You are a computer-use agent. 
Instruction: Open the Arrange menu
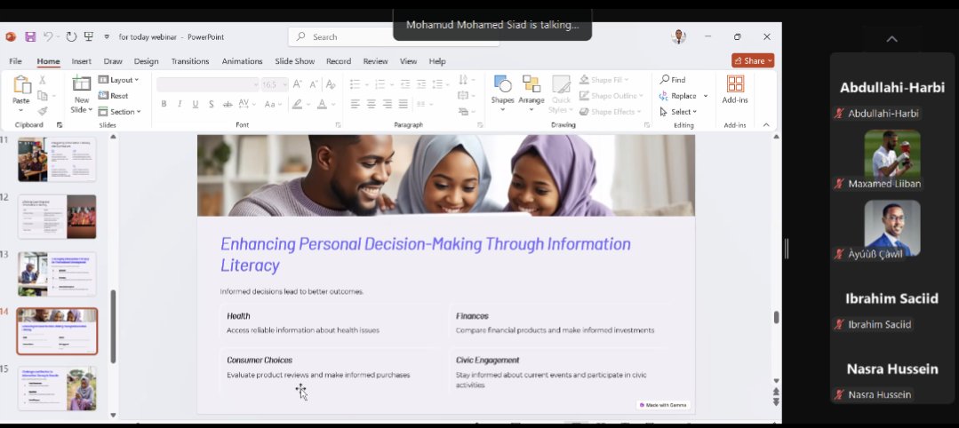531,92
